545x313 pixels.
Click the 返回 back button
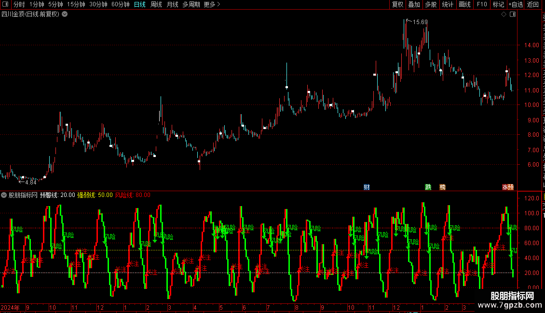point(533,4)
